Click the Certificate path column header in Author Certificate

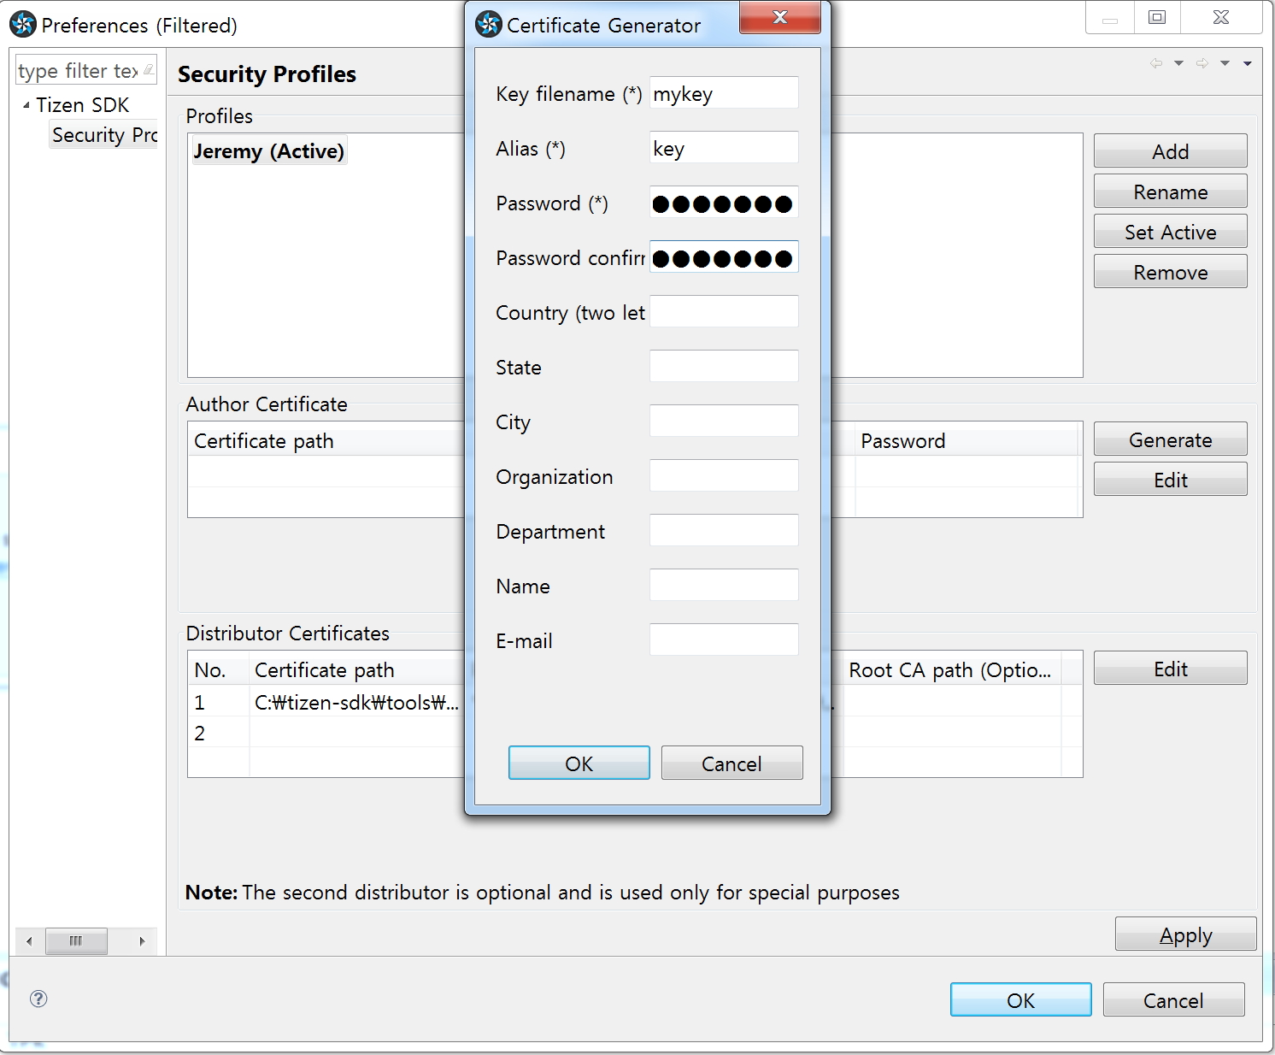(x=326, y=440)
